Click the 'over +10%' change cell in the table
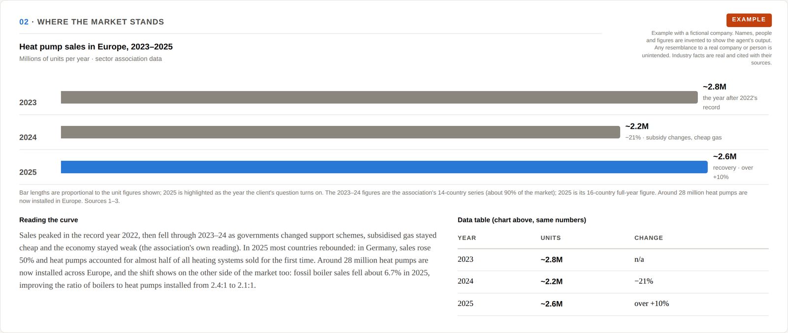The width and height of the screenshot is (788, 333). point(652,303)
